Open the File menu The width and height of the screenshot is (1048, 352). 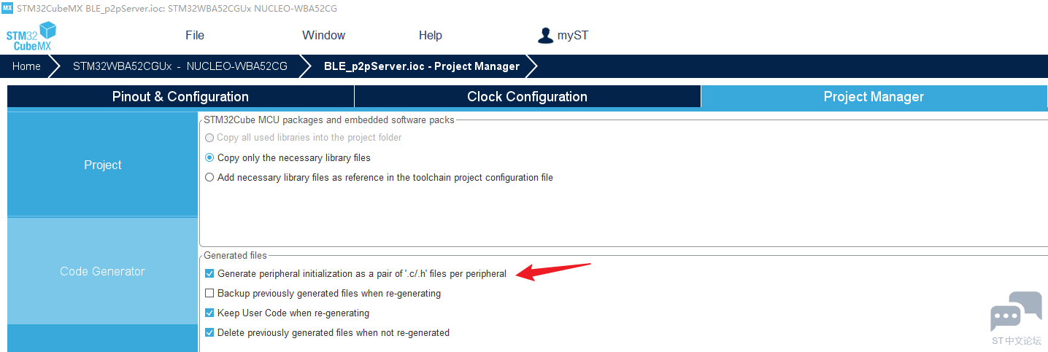(195, 35)
